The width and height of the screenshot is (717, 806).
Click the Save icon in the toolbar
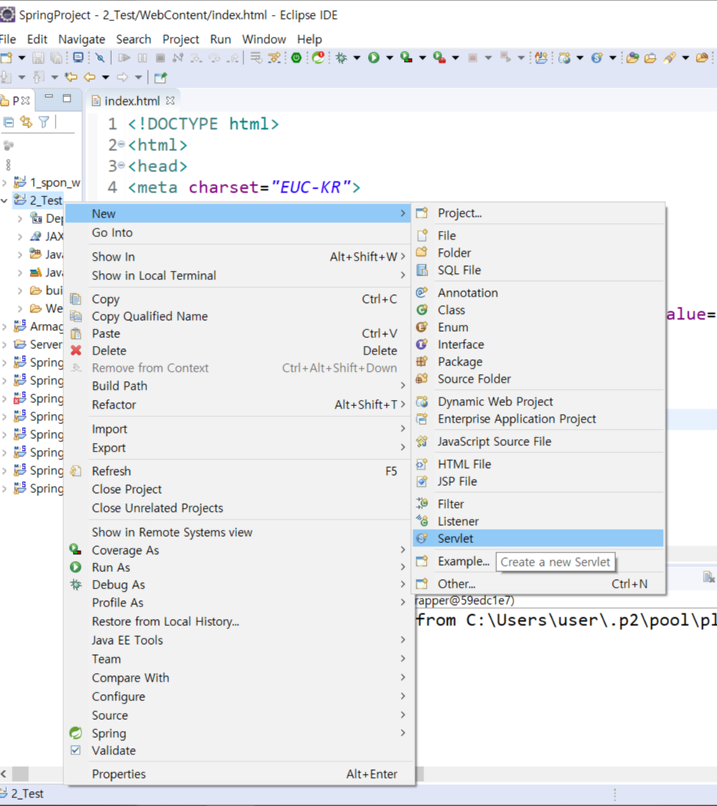tap(38, 58)
